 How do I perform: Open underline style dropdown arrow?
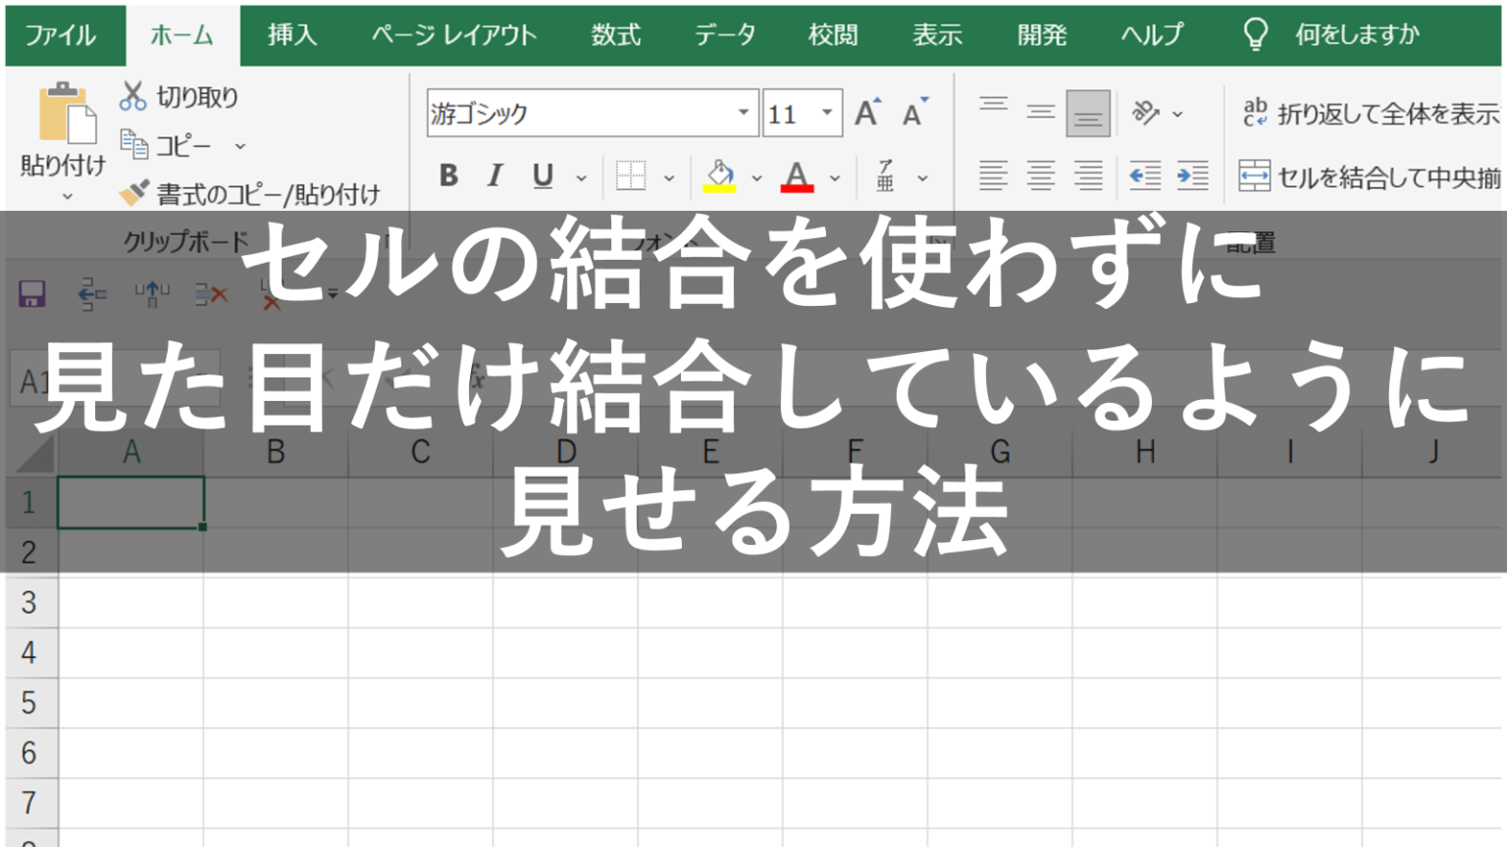(x=581, y=178)
